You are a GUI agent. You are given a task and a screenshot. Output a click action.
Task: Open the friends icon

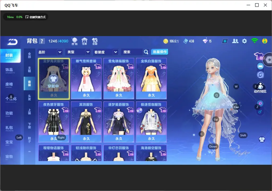(235, 41)
